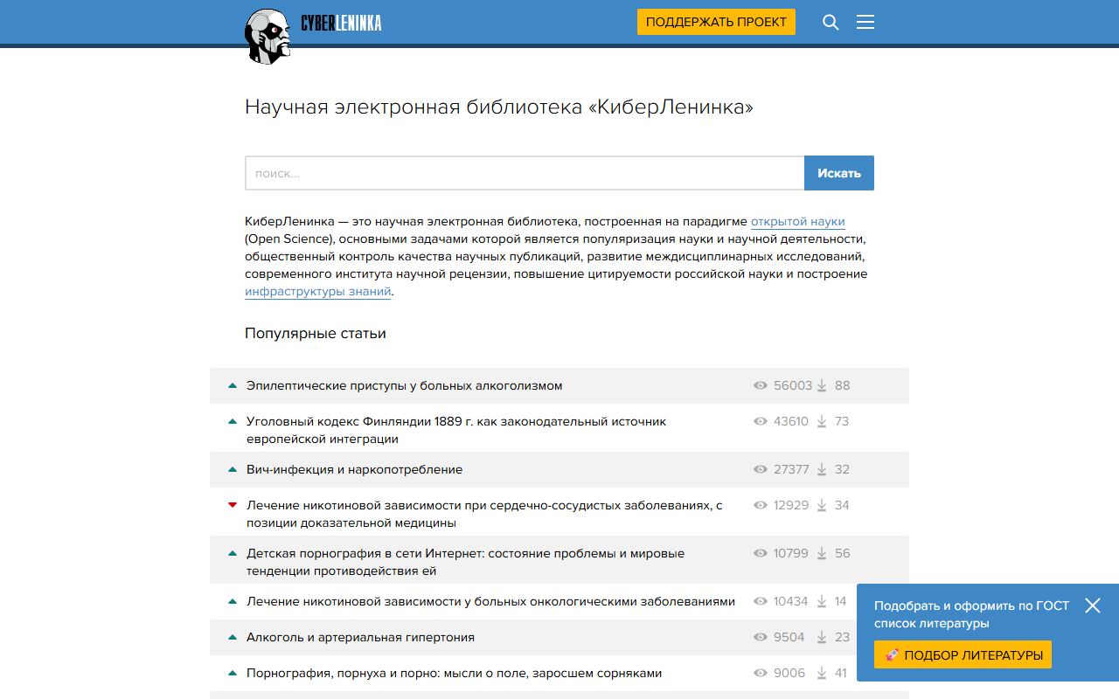
Task: Click the download icon next to 56
Action: tap(822, 553)
